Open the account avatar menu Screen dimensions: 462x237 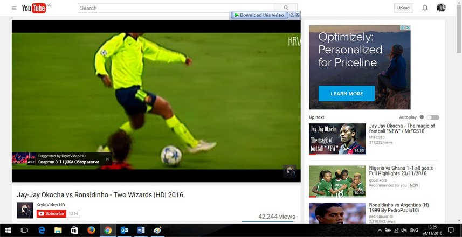(441, 8)
